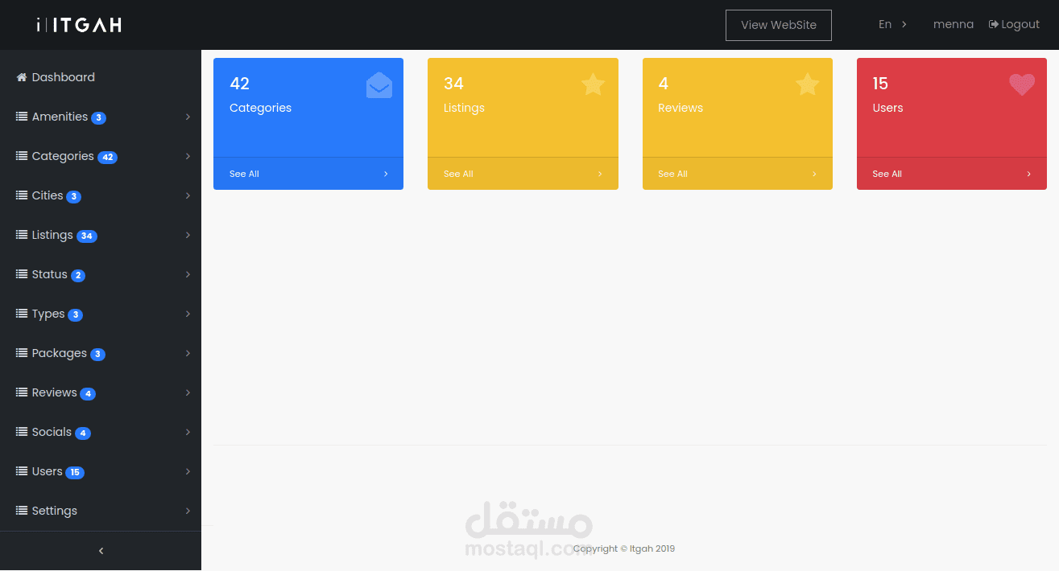This screenshot has height=571, width=1059.
Task: Expand the Amenities submenu chevron
Action: [x=188, y=117]
